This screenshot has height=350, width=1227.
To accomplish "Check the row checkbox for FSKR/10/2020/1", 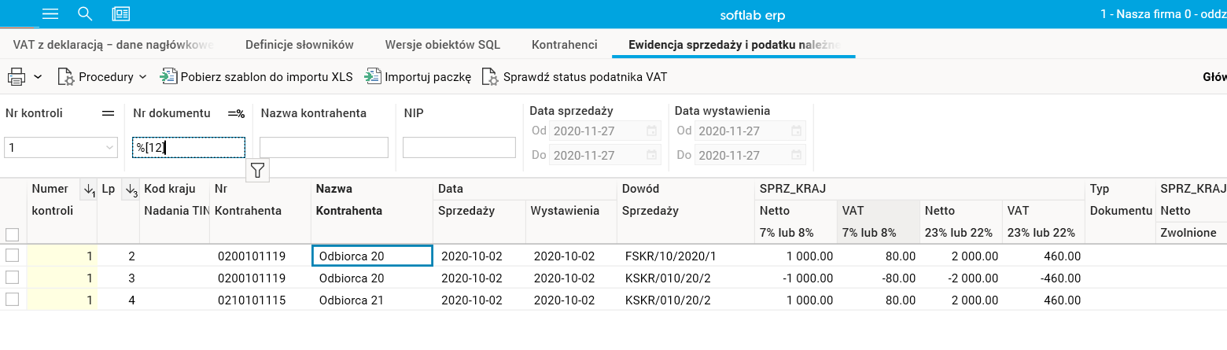I will 12,256.
